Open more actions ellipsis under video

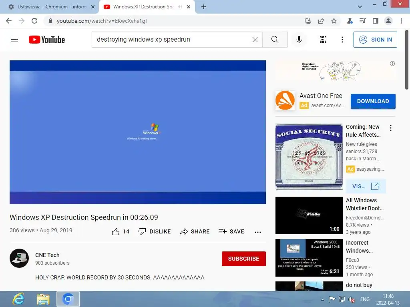click(258, 232)
